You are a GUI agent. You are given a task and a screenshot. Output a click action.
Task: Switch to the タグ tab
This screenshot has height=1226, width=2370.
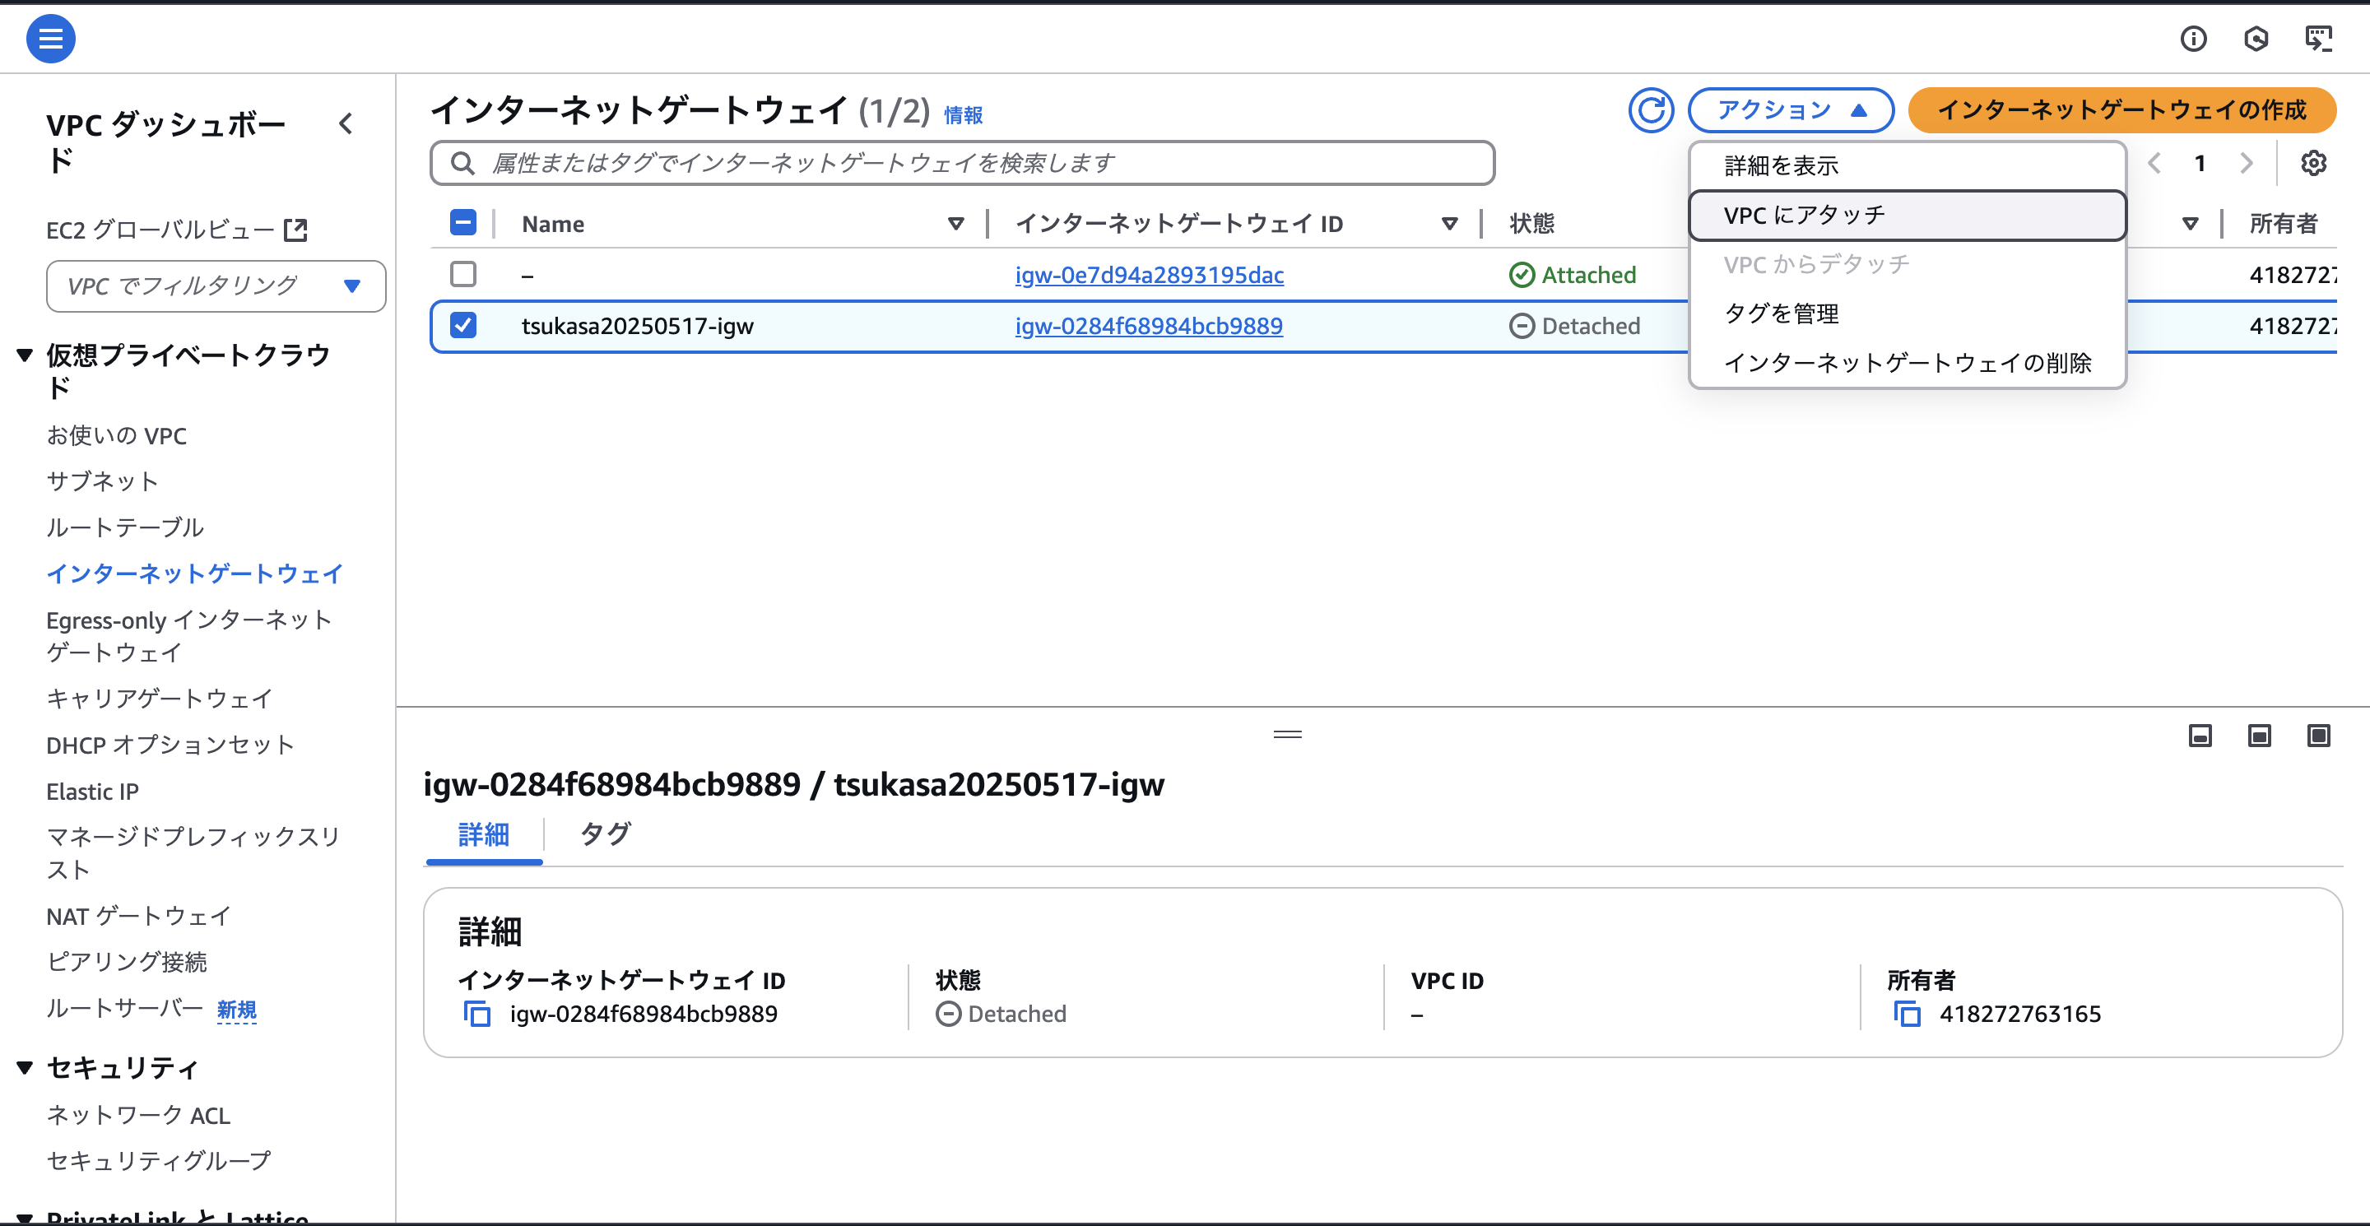[x=605, y=834]
